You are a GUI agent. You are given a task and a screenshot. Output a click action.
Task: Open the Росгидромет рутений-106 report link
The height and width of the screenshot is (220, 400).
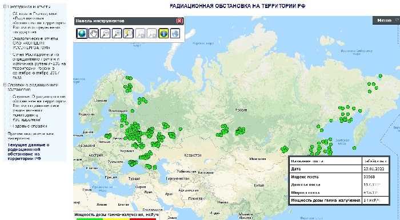[39, 66]
